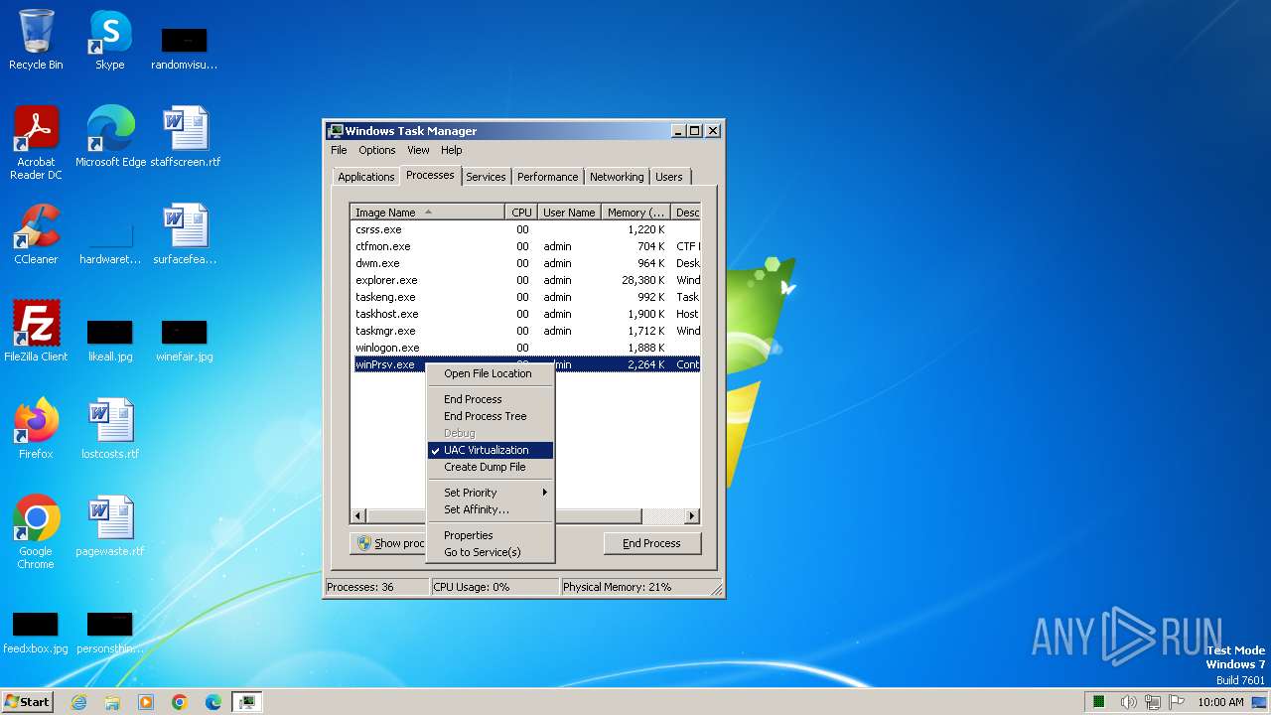Choose Go to Service(s) entry
Viewport: 1271px width, 715px height.
coord(490,552)
